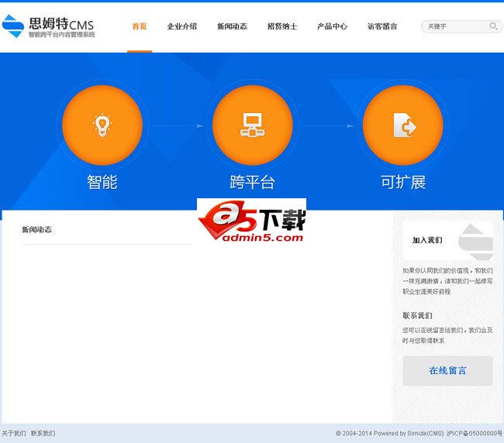Viewport: 504px width, 443px height.
Task: Click the gray logo in 加入我们 card
Action: point(476,242)
